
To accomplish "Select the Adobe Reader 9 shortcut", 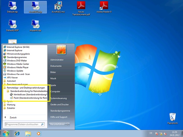I will [x=104, y=7].
